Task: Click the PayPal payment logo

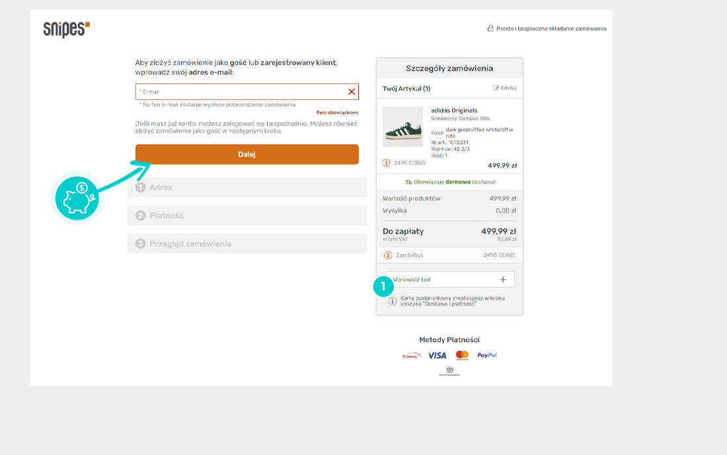Action: tap(487, 355)
